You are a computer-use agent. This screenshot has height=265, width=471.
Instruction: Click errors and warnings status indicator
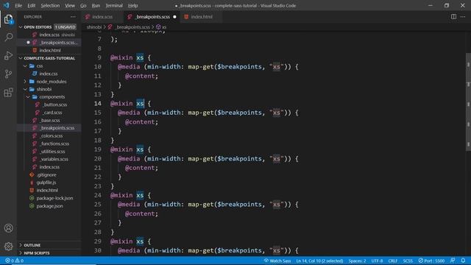pyautogui.click(x=14, y=261)
